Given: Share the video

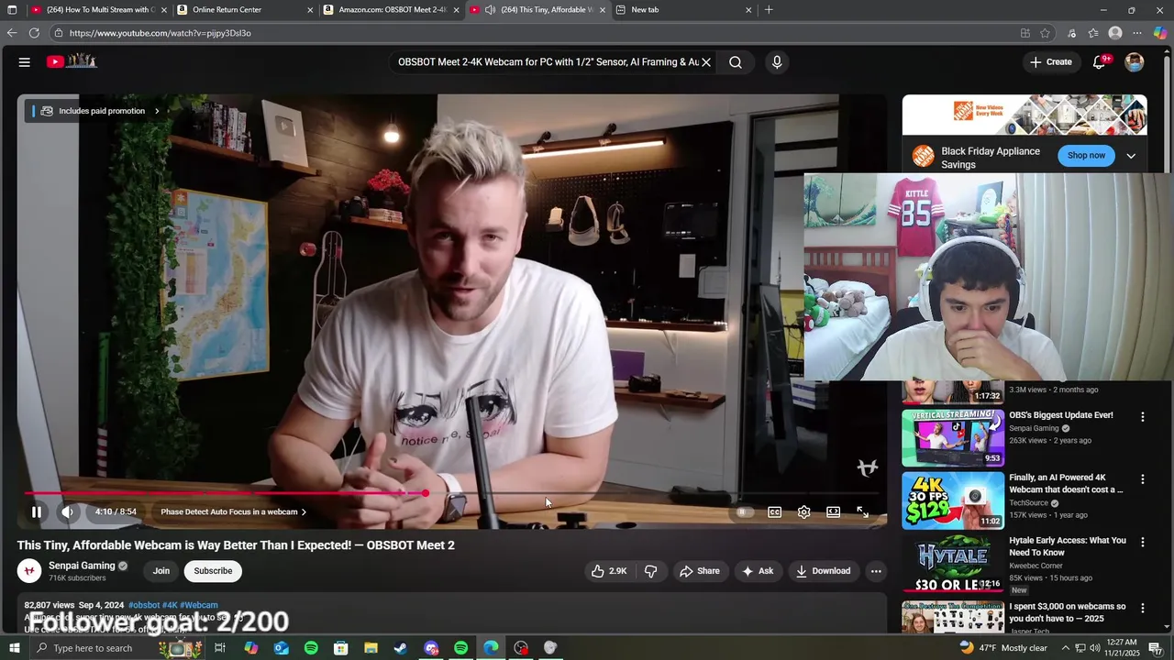Looking at the screenshot, I should click(x=700, y=571).
